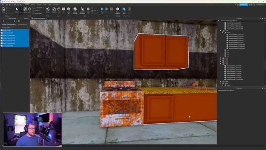This screenshot has width=266, height=150.
Task: Click the Explorer panel vertical scrollbar
Action: click(x=265, y=65)
